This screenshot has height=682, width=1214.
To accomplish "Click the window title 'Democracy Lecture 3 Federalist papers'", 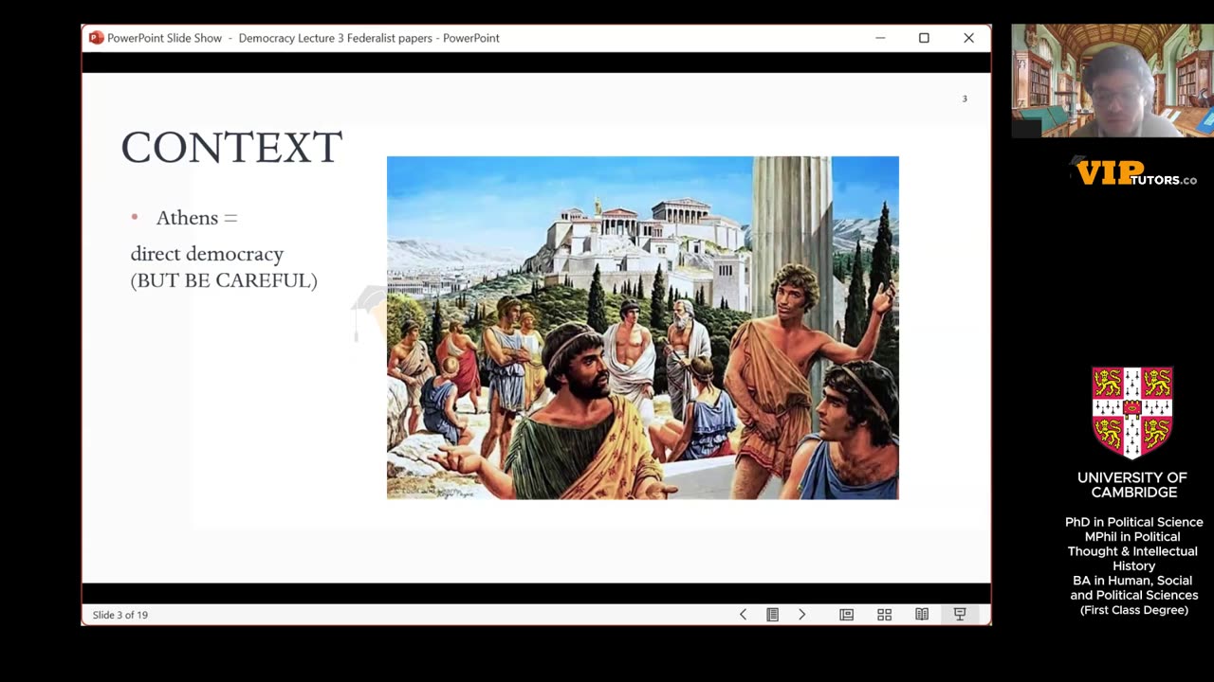I will tap(337, 38).
